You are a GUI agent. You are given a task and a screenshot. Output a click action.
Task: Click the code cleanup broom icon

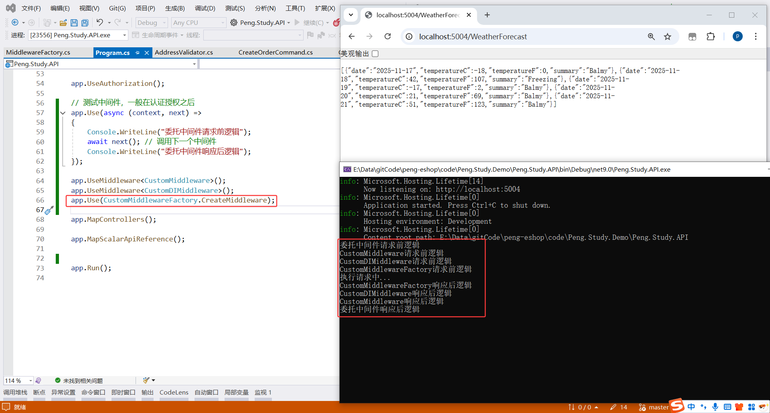(x=146, y=380)
